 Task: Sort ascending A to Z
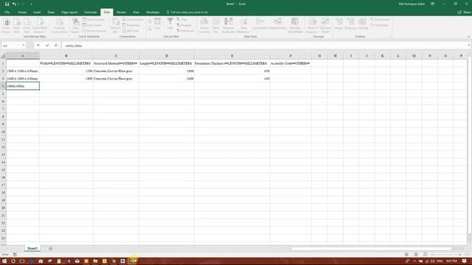(150, 21)
